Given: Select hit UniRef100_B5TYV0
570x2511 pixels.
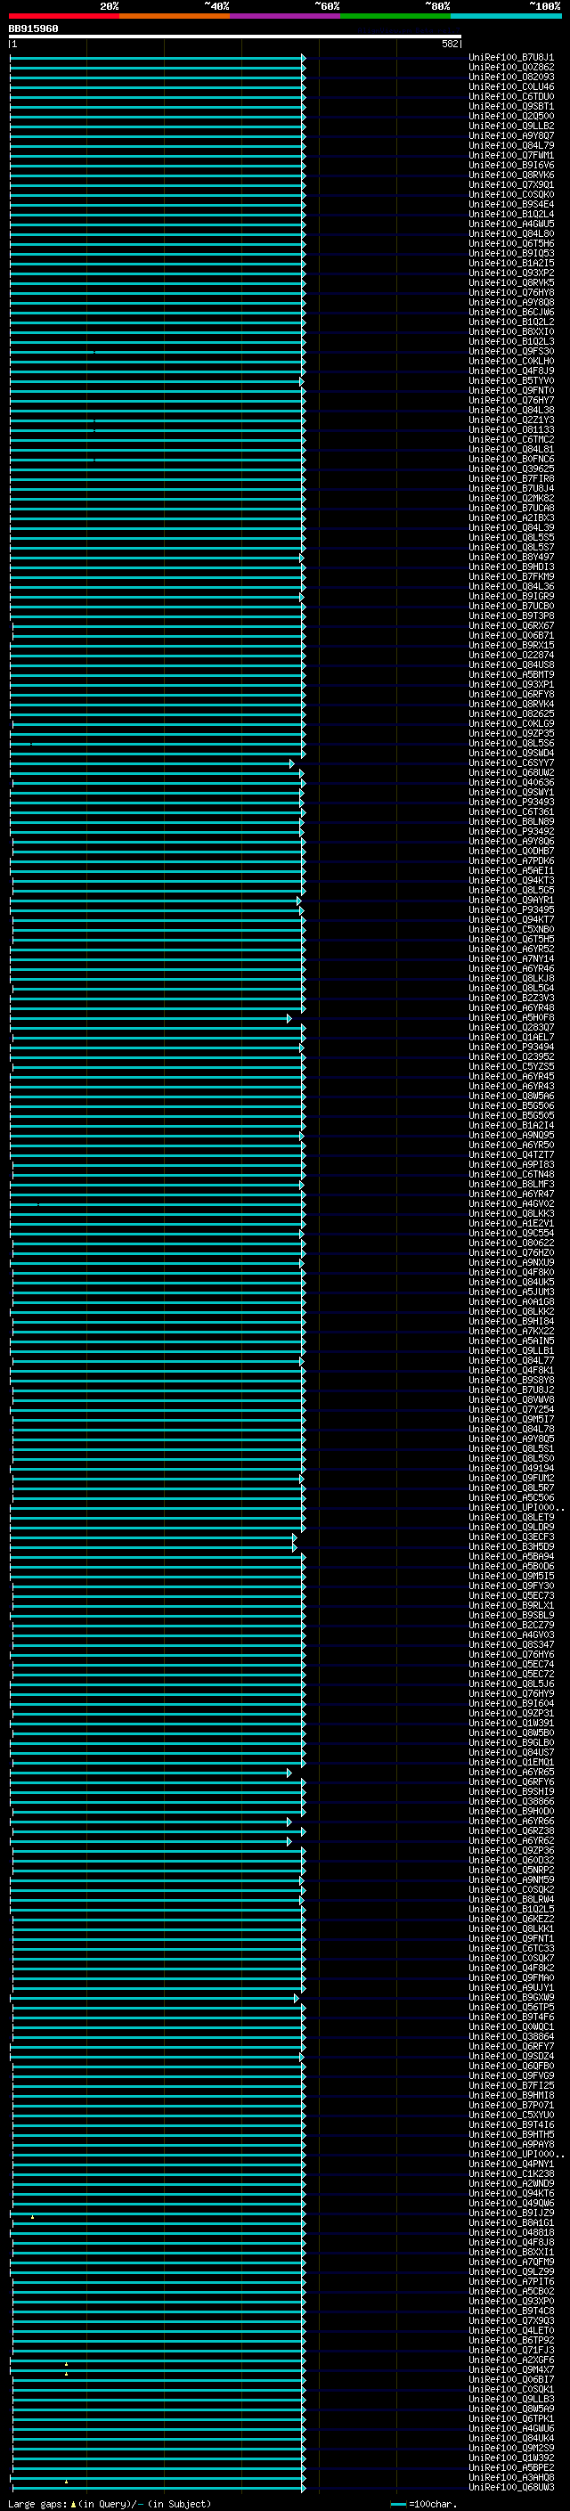Looking at the screenshot, I should [511, 381].
